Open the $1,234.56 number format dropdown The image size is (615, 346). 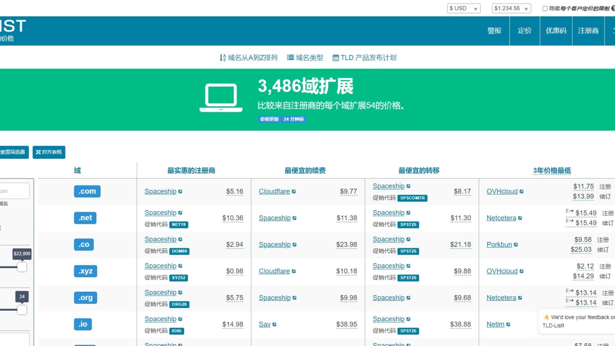tap(511, 9)
